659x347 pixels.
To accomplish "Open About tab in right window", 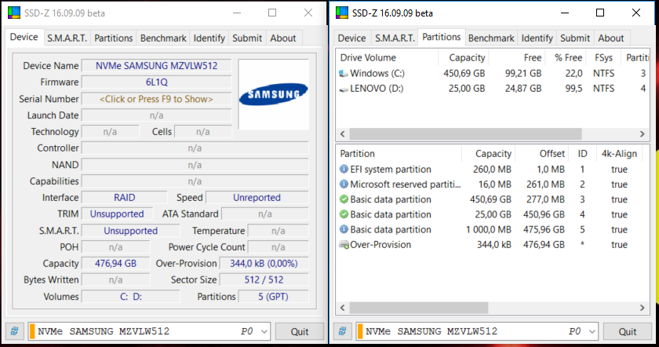I will tap(610, 38).
